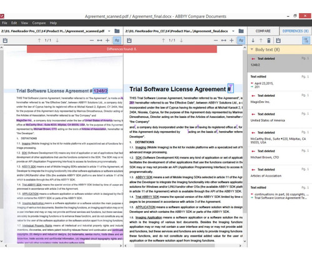Open the View menu

(x=24, y=23)
